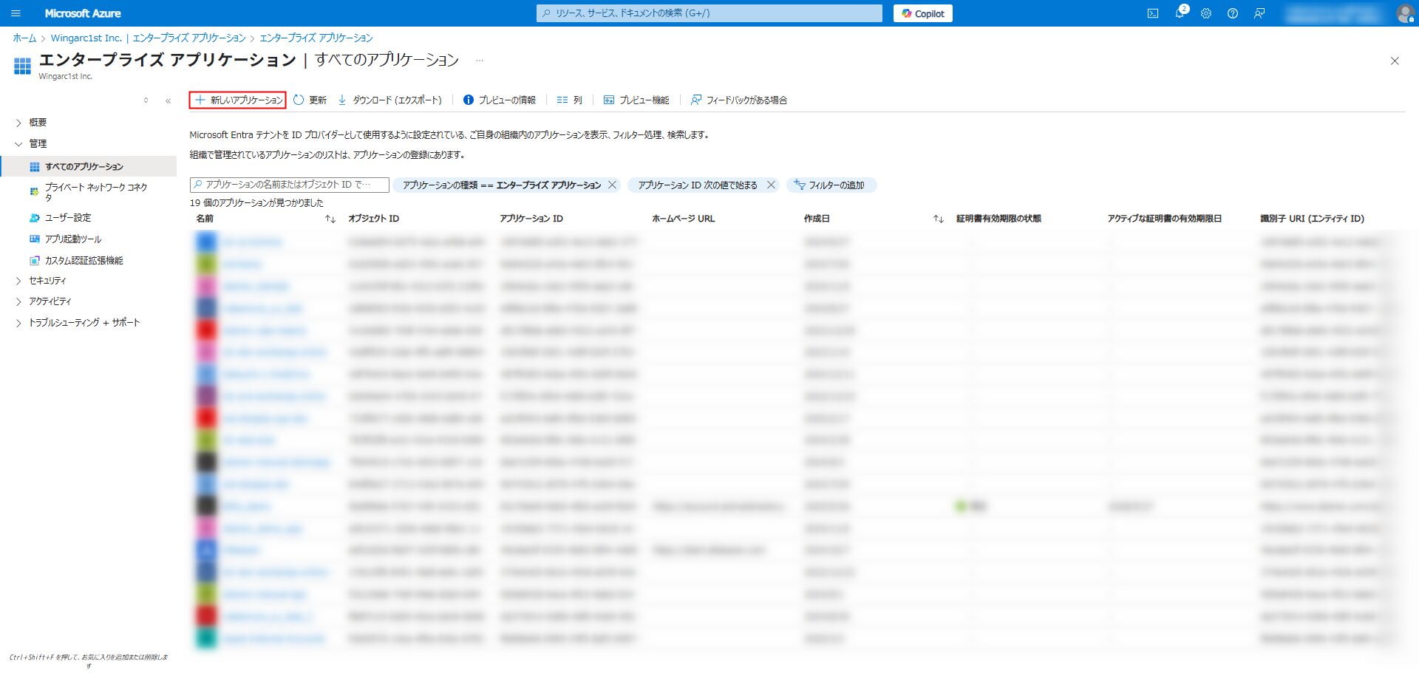Launch Cloud Shell from the top bar
Screen dimensions: 1419x673
[x=1152, y=13]
